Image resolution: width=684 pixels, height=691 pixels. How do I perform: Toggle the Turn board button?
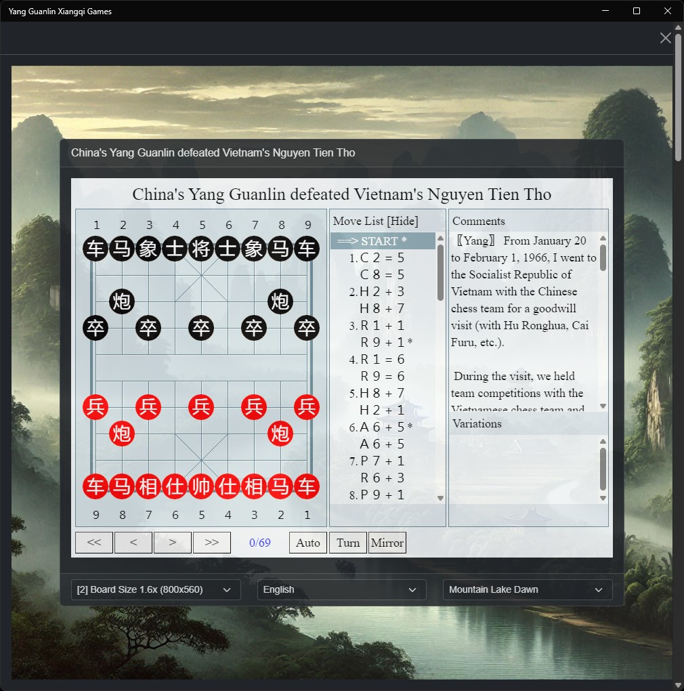[x=348, y=543]
